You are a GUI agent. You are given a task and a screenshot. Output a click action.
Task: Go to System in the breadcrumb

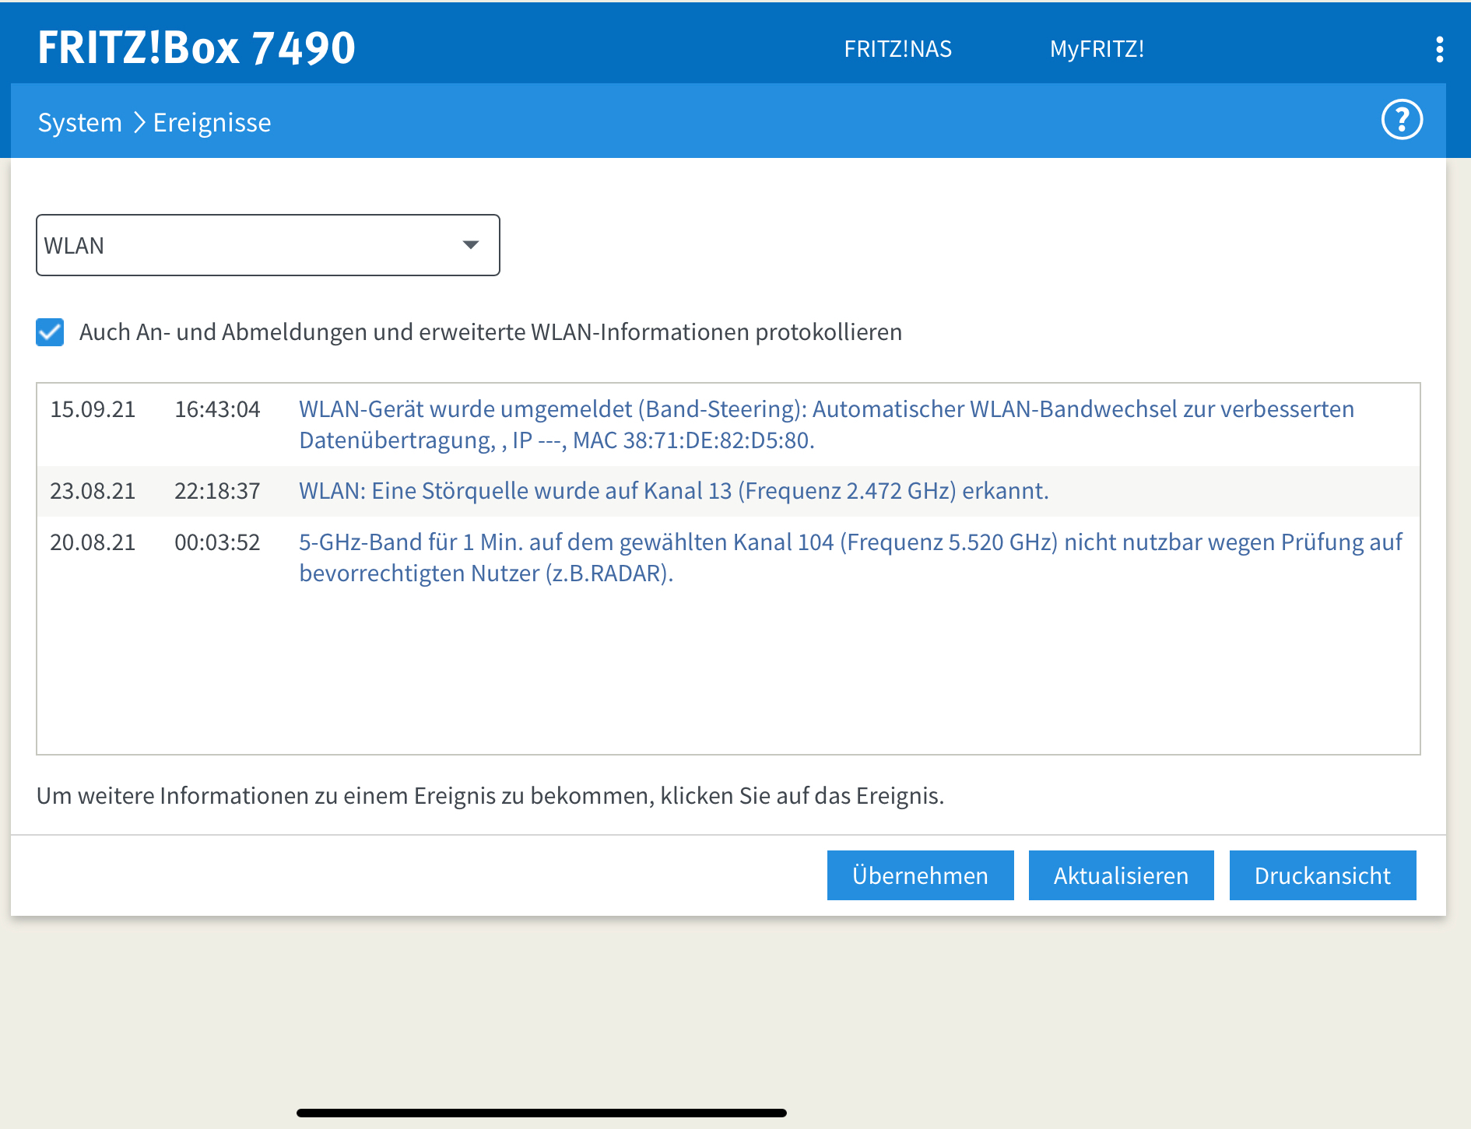point(79,122)
